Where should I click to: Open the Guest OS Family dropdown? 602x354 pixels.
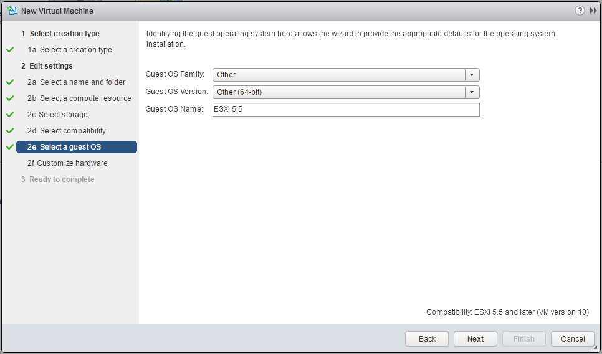(x=346, y=75)
